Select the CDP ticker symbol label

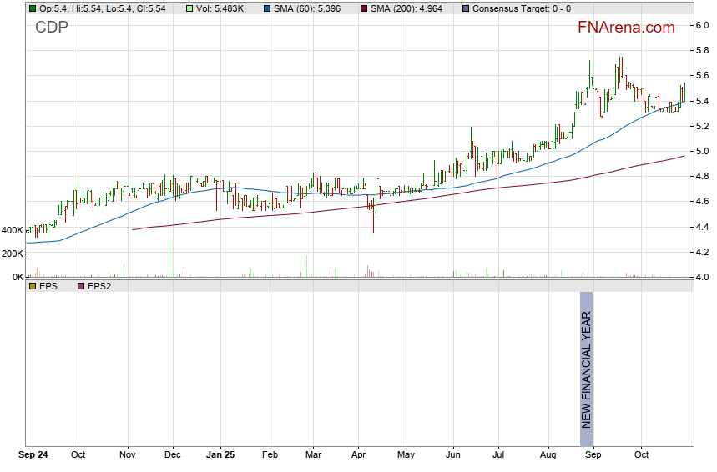tap(51, 28)
